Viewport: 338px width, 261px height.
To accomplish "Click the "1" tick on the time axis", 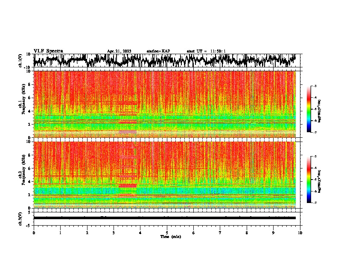I will click(x=60, y=233).
